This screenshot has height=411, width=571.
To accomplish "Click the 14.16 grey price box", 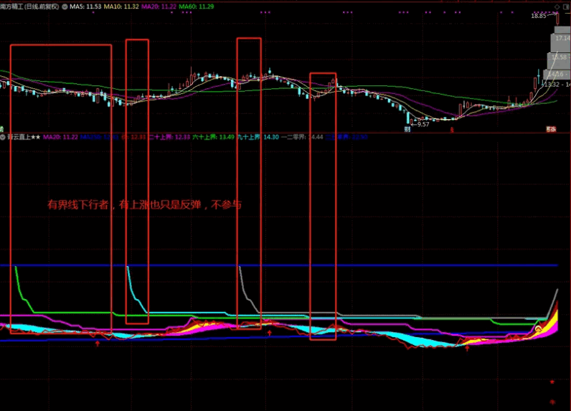I will point(557,75).
